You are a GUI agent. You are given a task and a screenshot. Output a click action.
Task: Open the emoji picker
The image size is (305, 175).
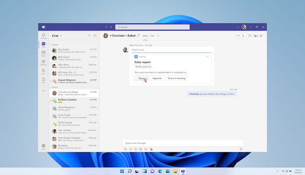135,149
